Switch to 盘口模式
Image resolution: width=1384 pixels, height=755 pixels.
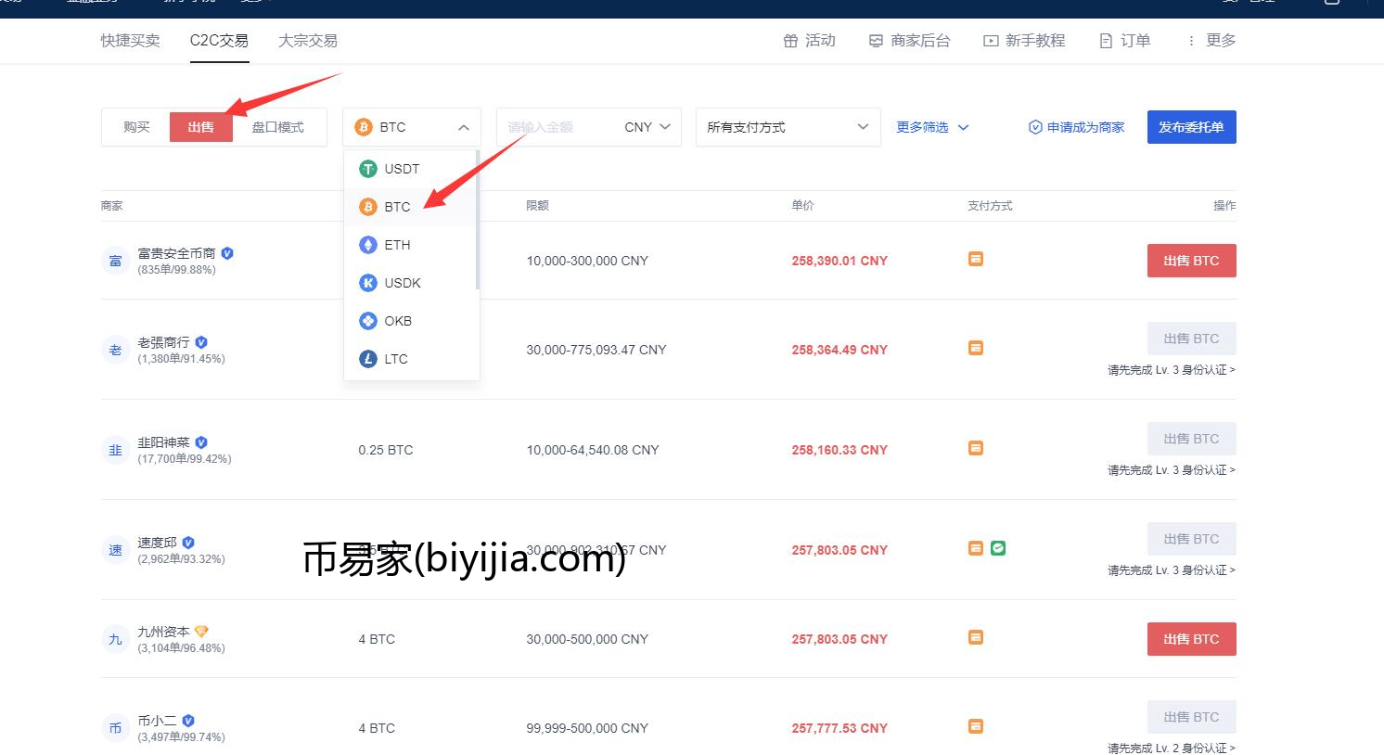pos(278,127)
